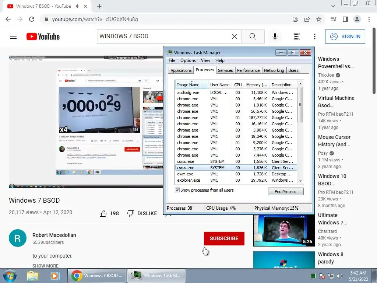This screenshot has width=377, height=283.
Task: Dislike the Windows 7 BSOD video
Action: pyautogui.click(x=142, y=213)
